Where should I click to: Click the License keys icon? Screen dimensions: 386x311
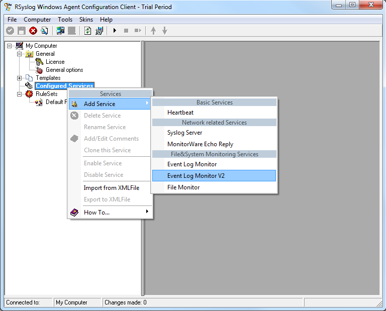click(39, 62)
